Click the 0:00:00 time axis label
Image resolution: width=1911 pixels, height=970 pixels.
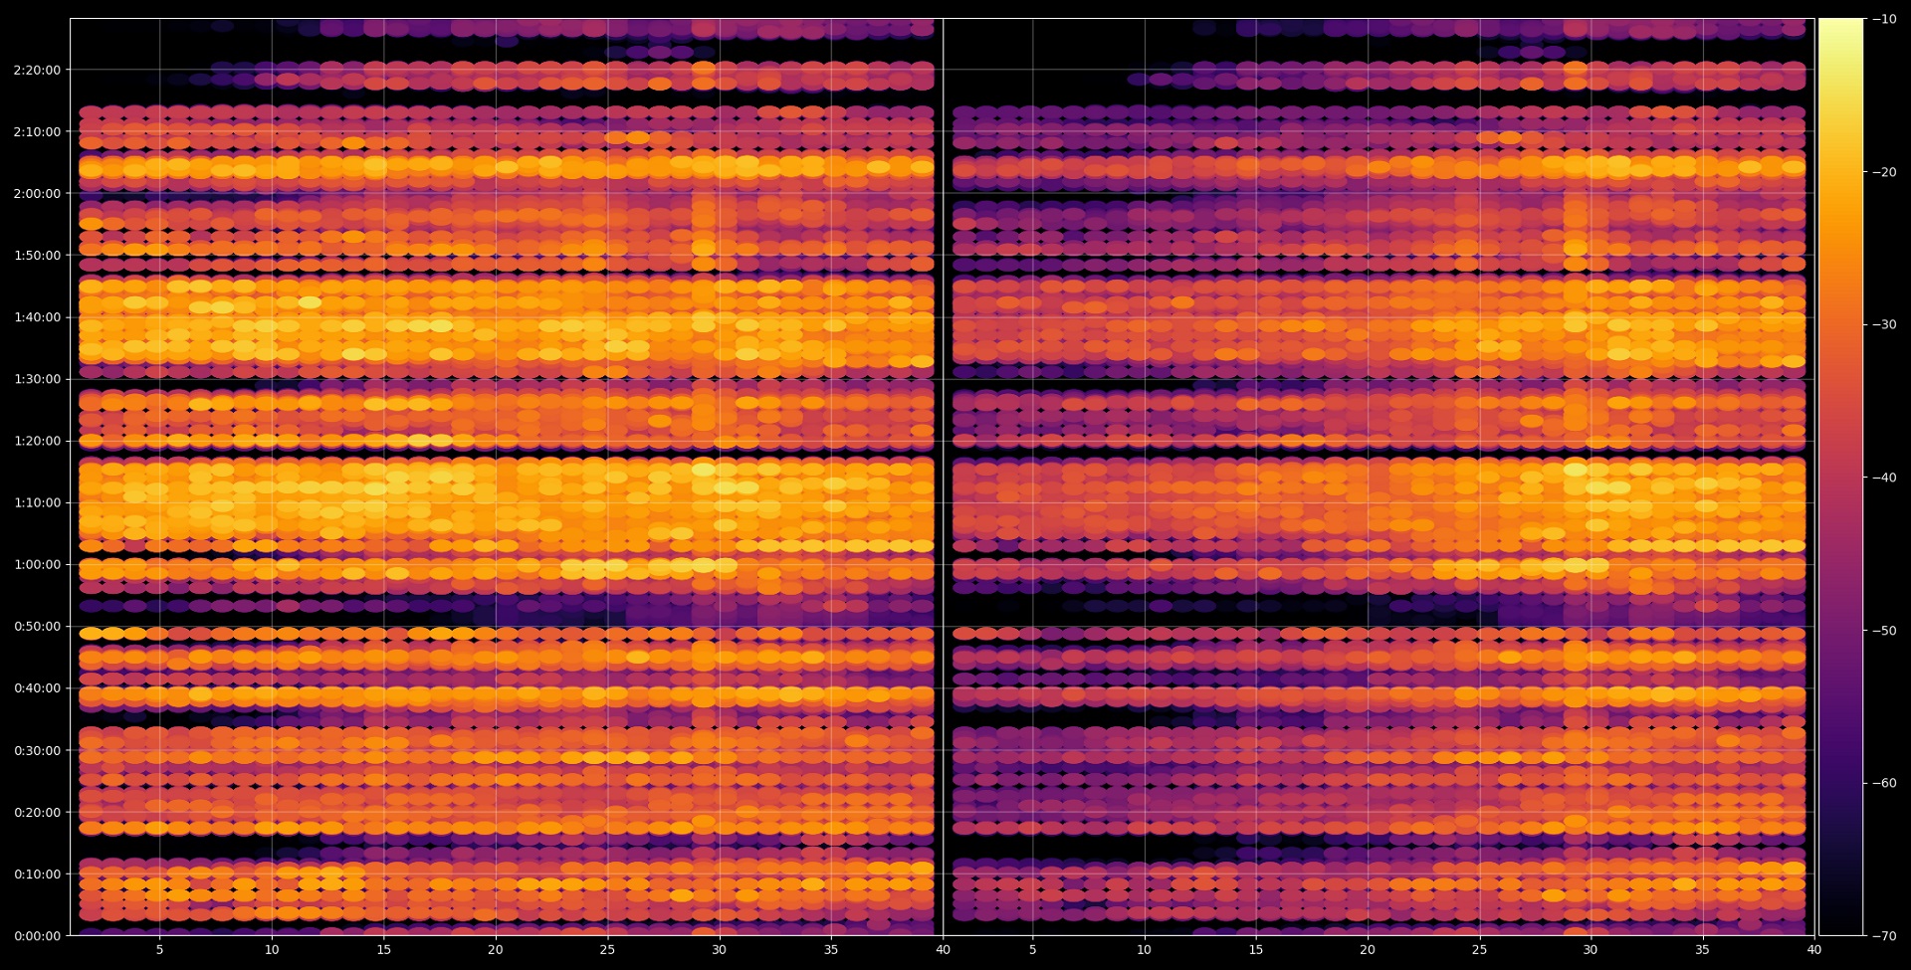pyautogui.click(x=37, y=936)
